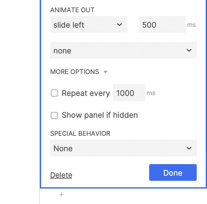
Task: Check the Show panel if hidden box
Action: pyautogui.click(x=54, y=115)
